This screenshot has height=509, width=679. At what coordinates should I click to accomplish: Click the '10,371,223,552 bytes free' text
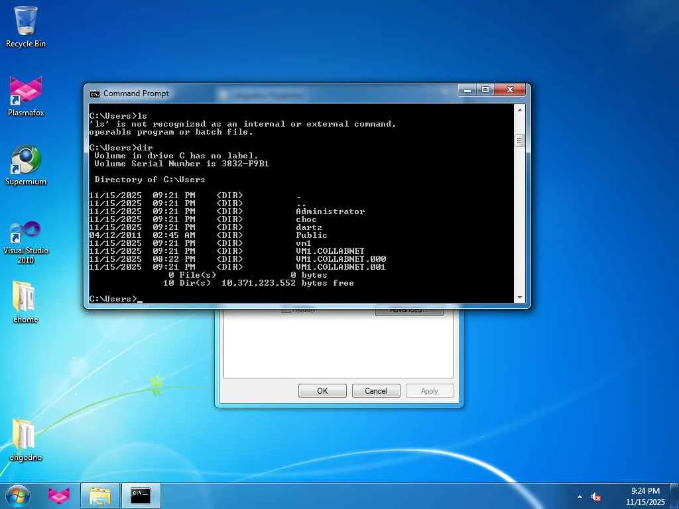(288, 283)
